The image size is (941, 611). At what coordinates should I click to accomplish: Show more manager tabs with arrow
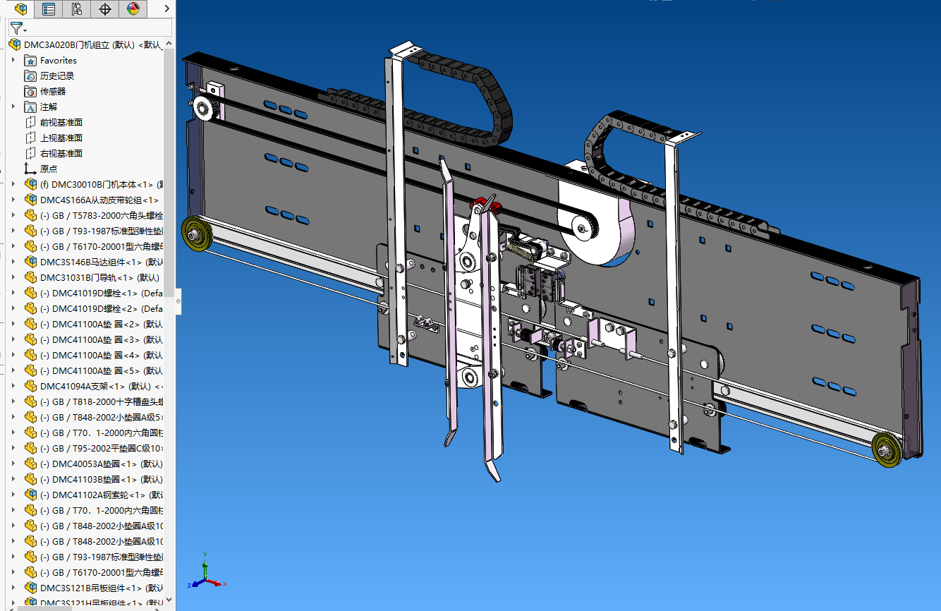[x=166, y=9]
